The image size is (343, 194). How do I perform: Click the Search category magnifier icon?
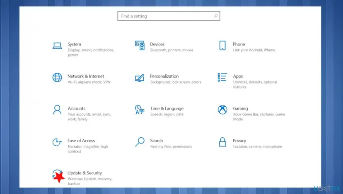click(x=140, y=142)
